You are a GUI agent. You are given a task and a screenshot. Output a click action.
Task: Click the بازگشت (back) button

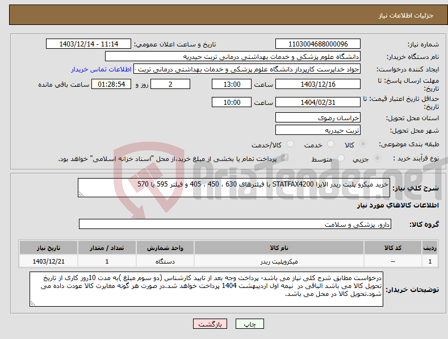pyautogui.click(x=210, y=324)
